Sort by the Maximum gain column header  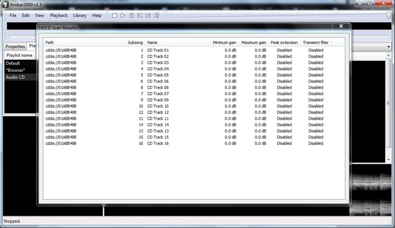253,42
